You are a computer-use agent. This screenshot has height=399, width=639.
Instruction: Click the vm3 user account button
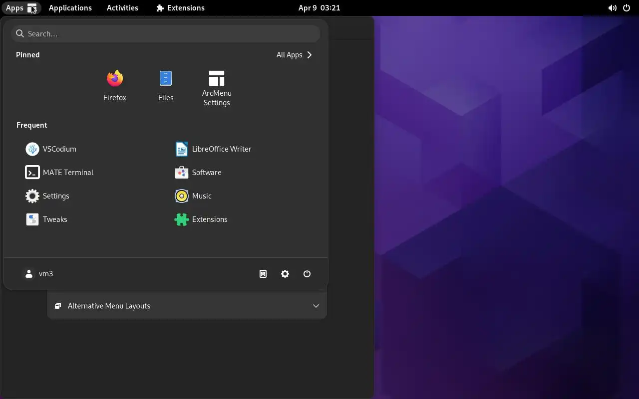click(38, 274)
